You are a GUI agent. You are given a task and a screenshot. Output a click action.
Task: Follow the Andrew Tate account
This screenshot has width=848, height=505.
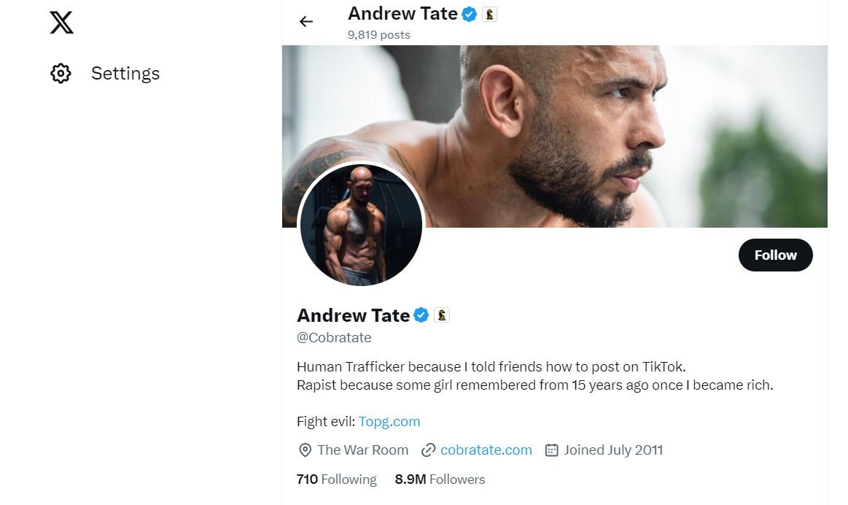click(x=776, y=255)
